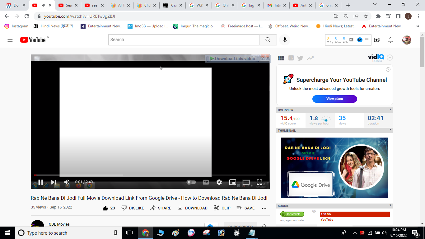Switch to the Gmail Inbox tab

[276, 5]
